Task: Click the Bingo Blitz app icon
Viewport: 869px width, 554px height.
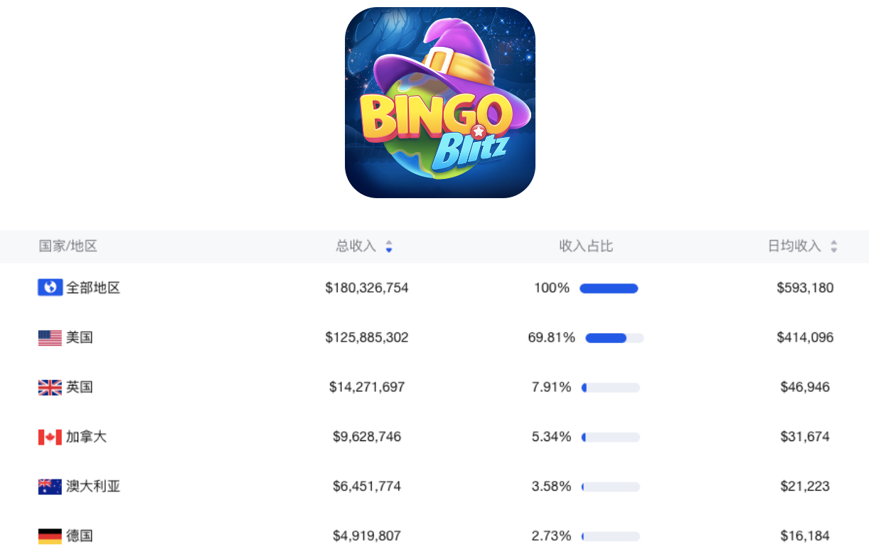Action: click(440, 103)
